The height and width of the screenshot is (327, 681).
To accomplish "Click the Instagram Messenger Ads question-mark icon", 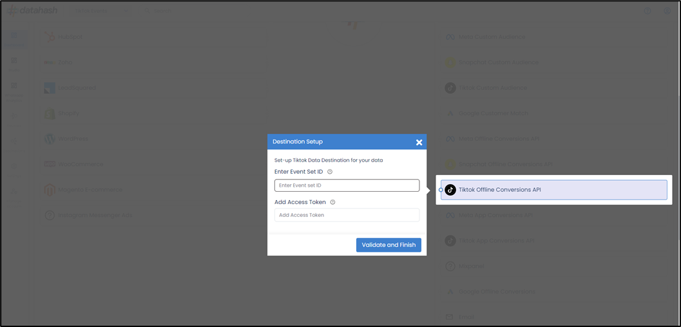I will tap(50, 215).
